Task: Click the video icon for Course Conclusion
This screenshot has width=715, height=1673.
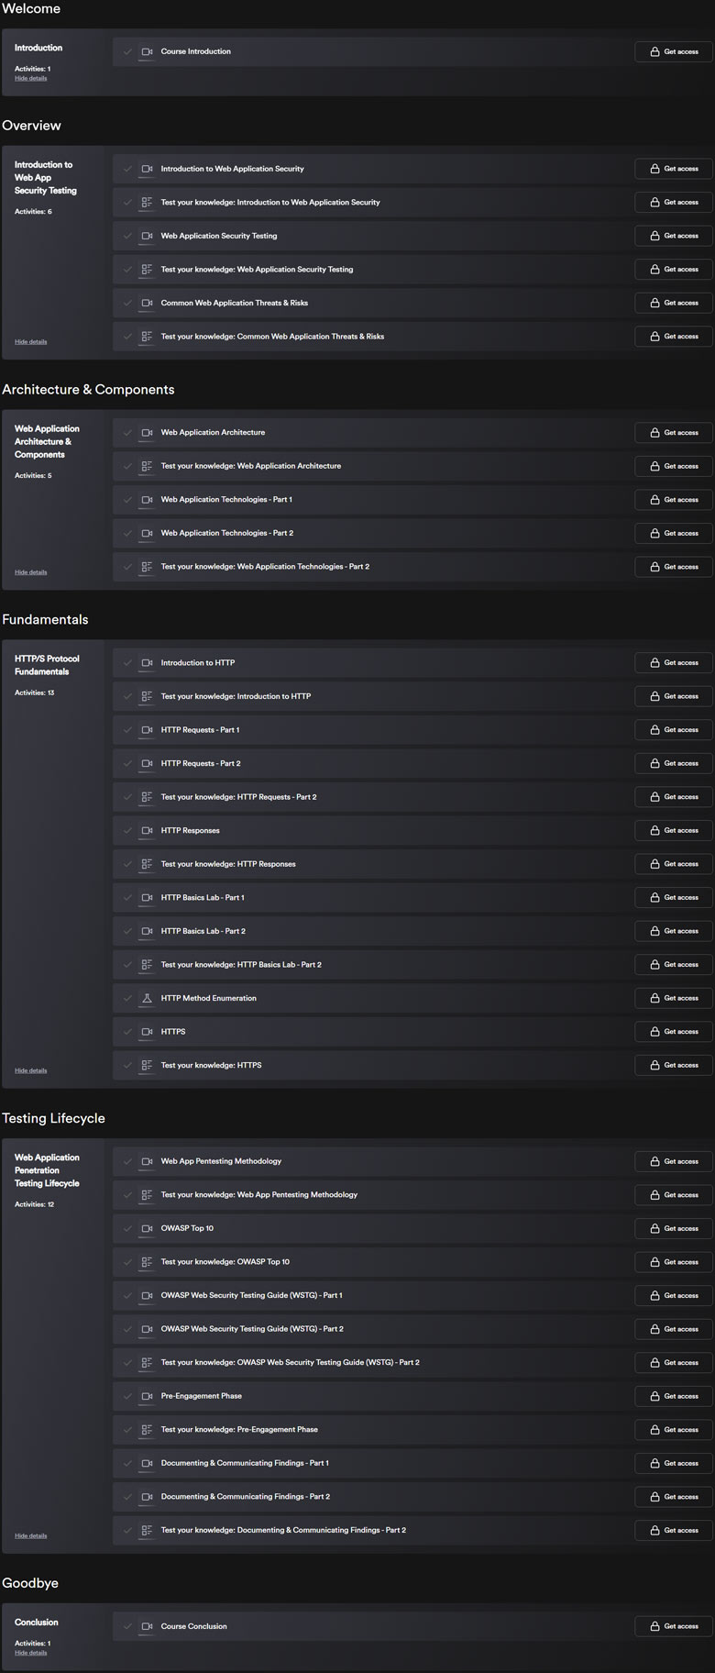Action: pos(147,1626)
